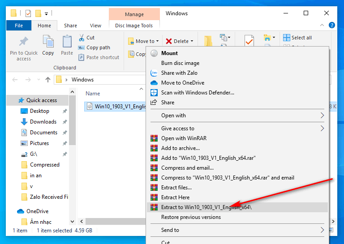Open the Move to dropdown arrow

point(157,41)
